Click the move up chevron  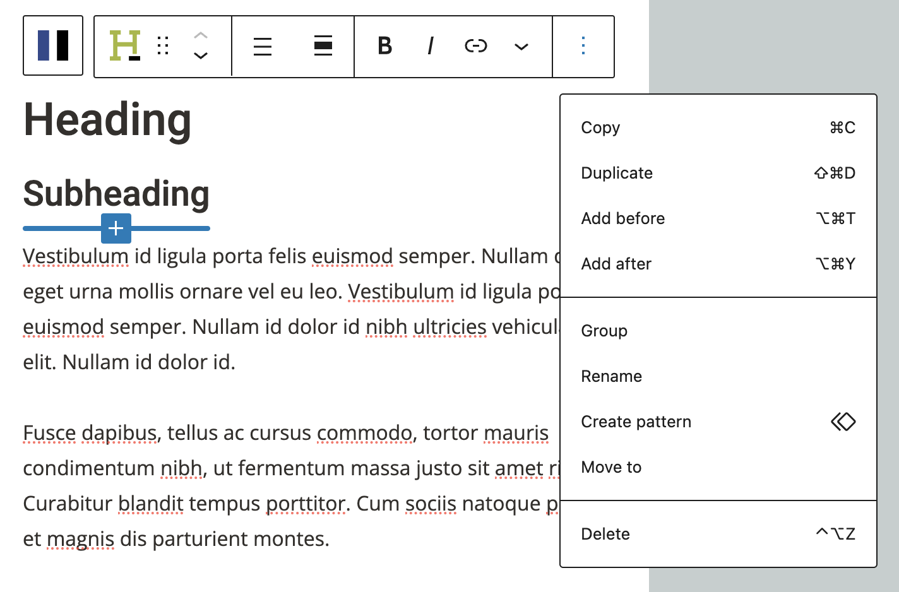[x=201, y=36]
